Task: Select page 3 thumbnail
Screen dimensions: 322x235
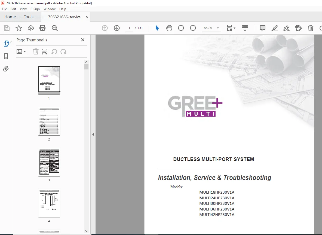Action: tap(49, 162)
